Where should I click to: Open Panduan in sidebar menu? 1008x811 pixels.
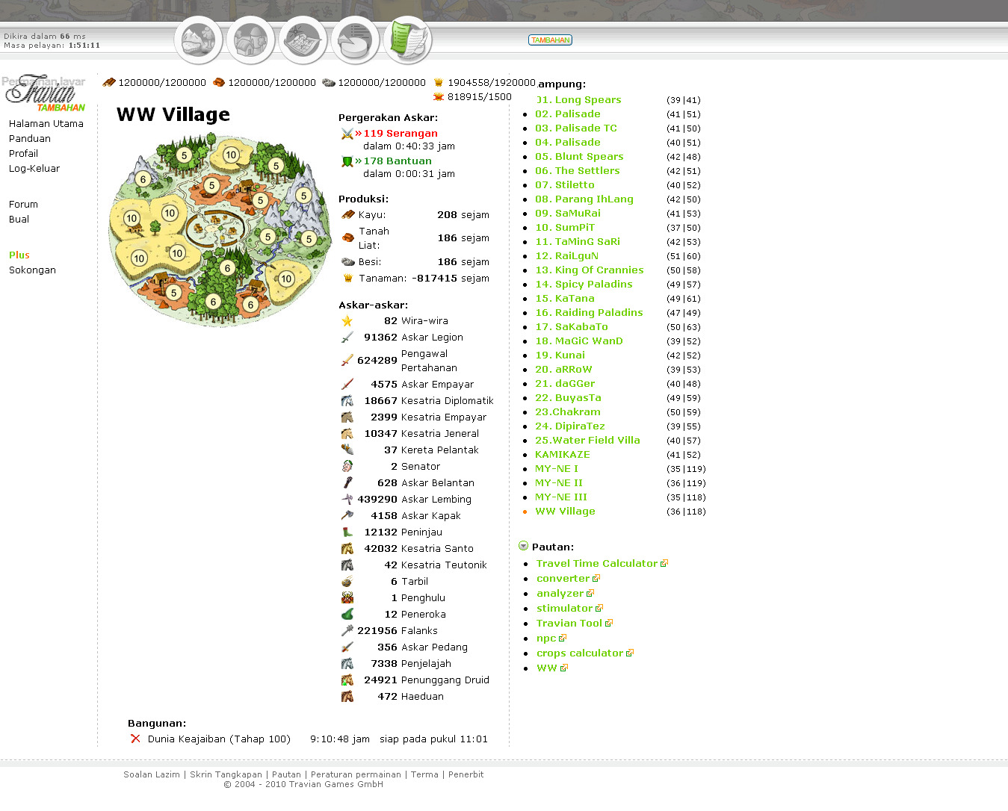30,139
